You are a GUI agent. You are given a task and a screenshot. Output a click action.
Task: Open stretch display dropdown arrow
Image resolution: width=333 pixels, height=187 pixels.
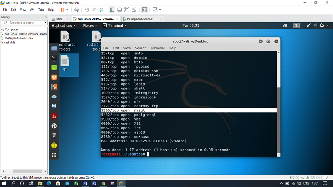coord(160,10)
